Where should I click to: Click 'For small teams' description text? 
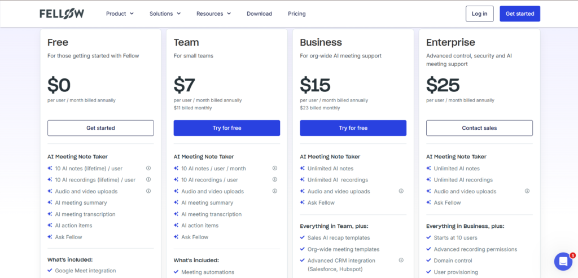pos(194,56)
